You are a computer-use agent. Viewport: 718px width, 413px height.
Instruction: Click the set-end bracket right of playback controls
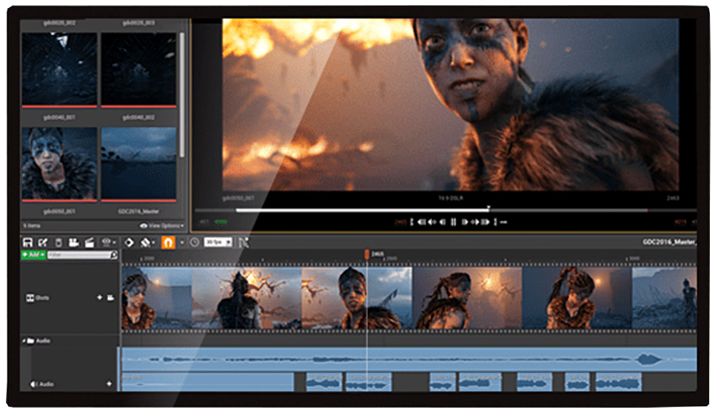pos(495,222)
